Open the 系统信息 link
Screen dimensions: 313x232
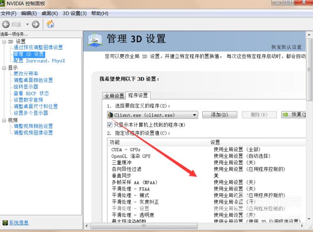tap(19, 223)
